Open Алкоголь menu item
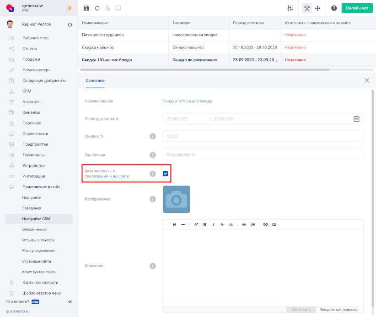Image resolution: width=376 pixels, height=317 pixels. pyautogui.click(x=32, y=102)
